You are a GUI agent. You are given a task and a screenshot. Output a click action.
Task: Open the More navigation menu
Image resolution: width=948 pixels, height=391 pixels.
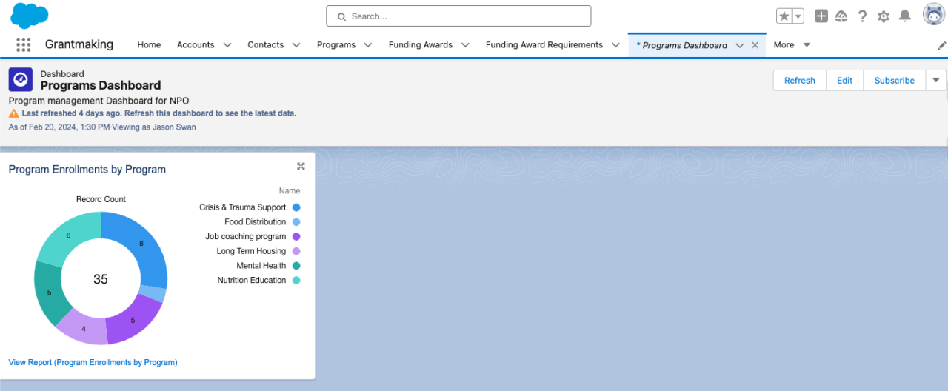pos(792,45)
